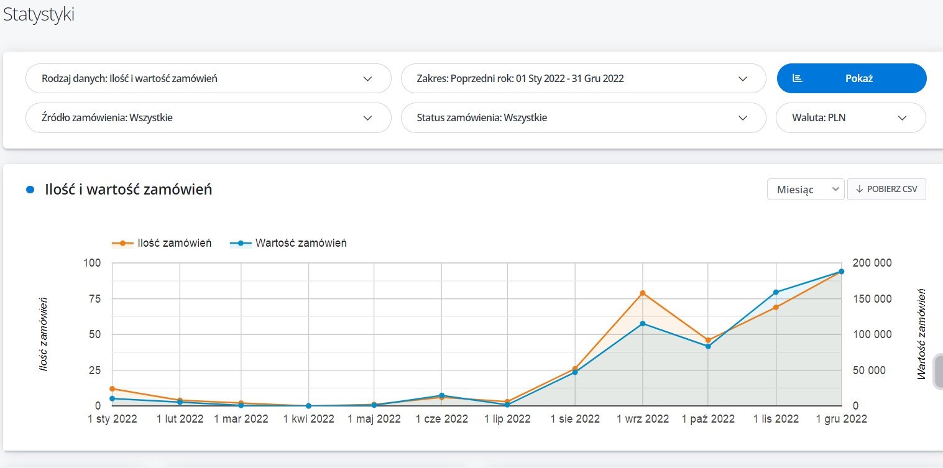Click chevron in Rodzaj danych selector

(367, 79)
